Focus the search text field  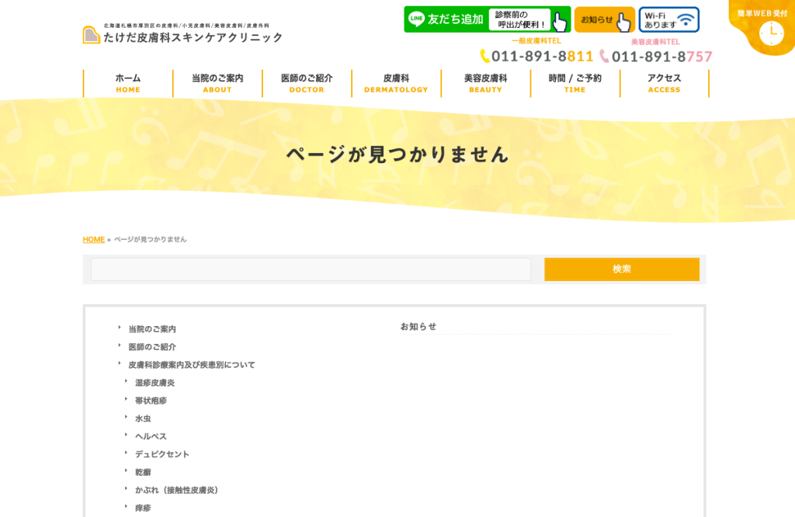[x=311, y=269]
